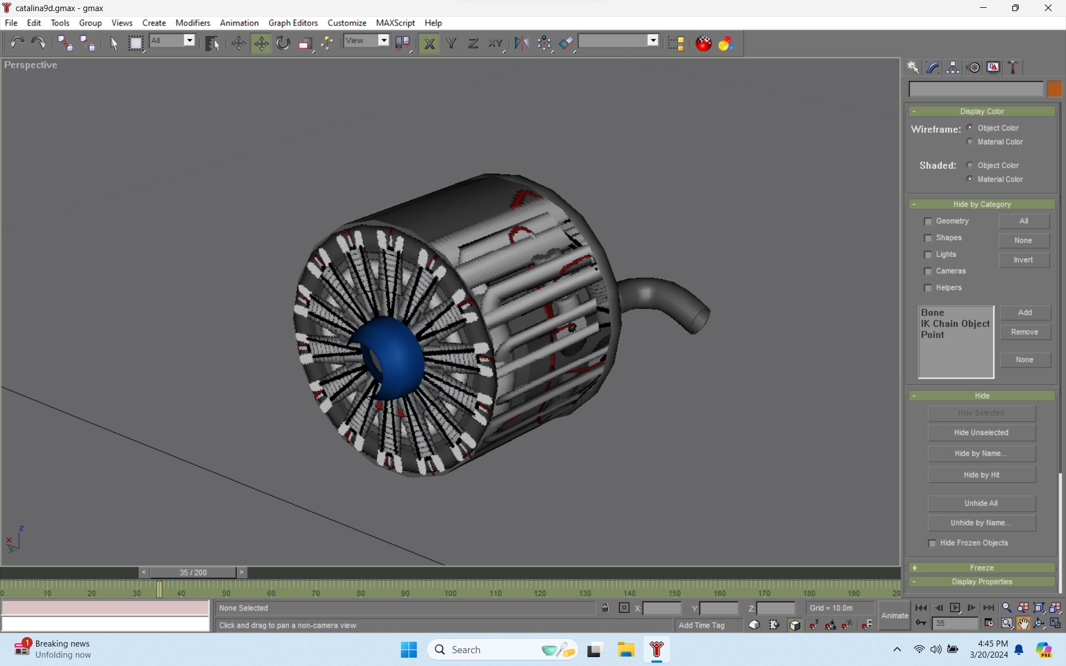
Task: Click the Hide by Name button
Action: tap(981, 453)
